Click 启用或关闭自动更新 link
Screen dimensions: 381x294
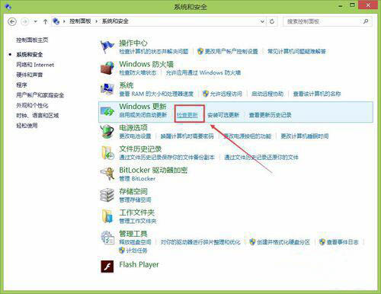click(x=143, y=115)
